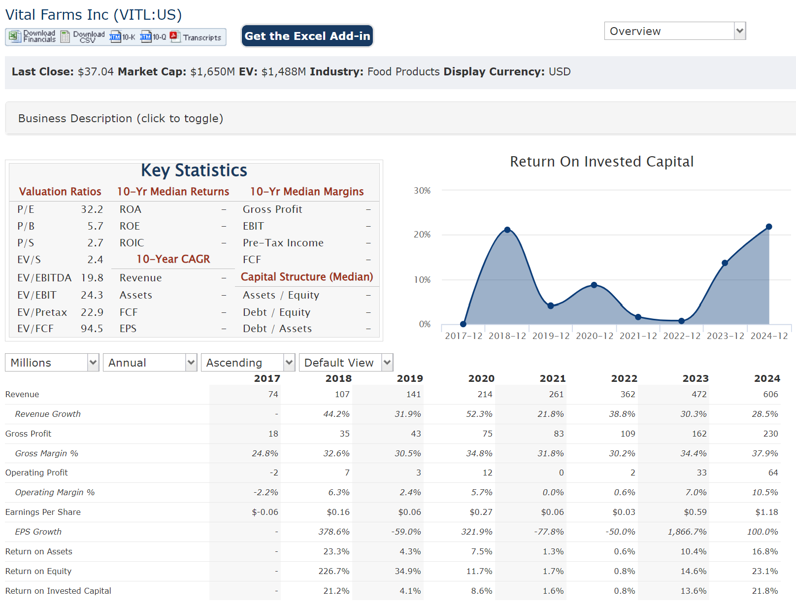Click the Key Statistics heading
796x610 pixels.
[x=194, y=170]
